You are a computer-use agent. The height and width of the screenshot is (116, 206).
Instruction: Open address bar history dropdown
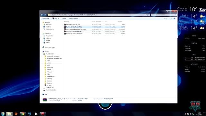coord(146,15)
